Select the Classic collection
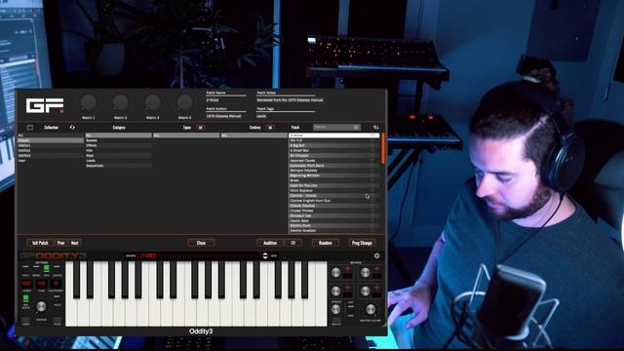Screen dimensions: 624x351 point(51,140)
